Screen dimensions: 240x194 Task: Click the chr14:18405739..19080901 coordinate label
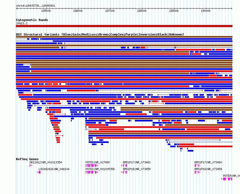click(36, 6)
